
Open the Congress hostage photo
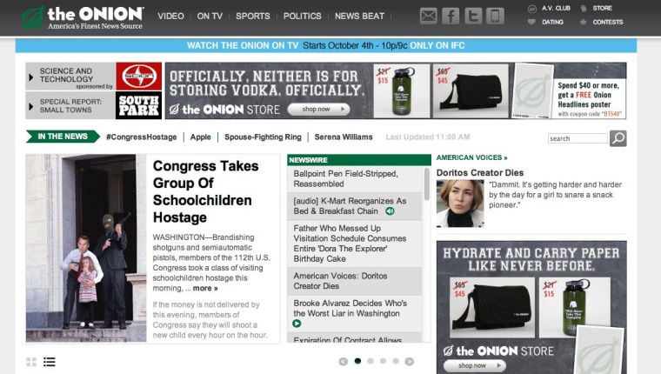click(86, 248)
